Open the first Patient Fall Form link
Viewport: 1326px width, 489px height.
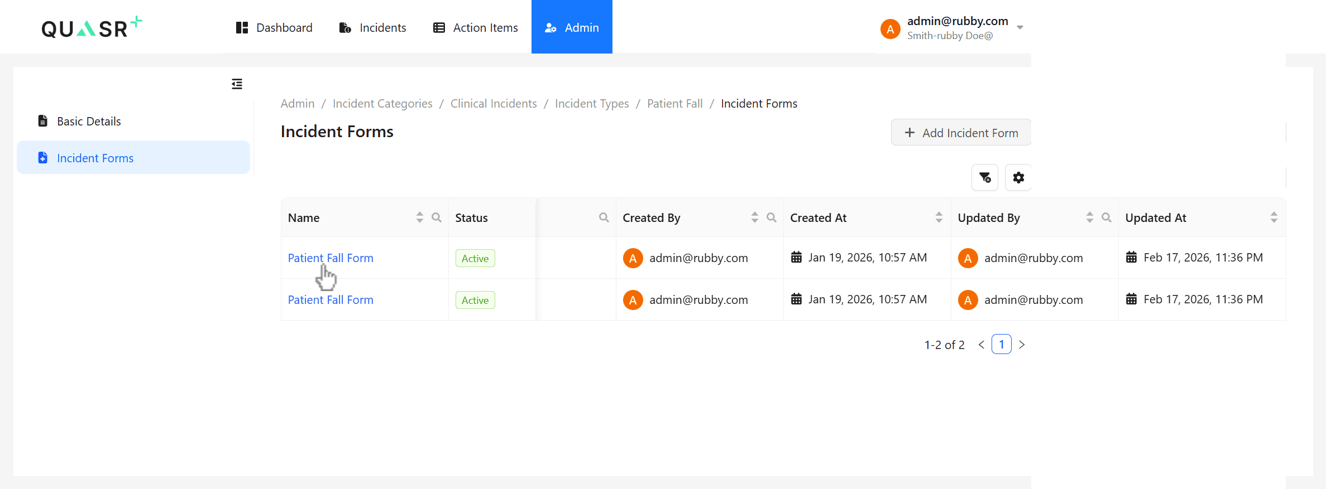(x=331, y=258)
